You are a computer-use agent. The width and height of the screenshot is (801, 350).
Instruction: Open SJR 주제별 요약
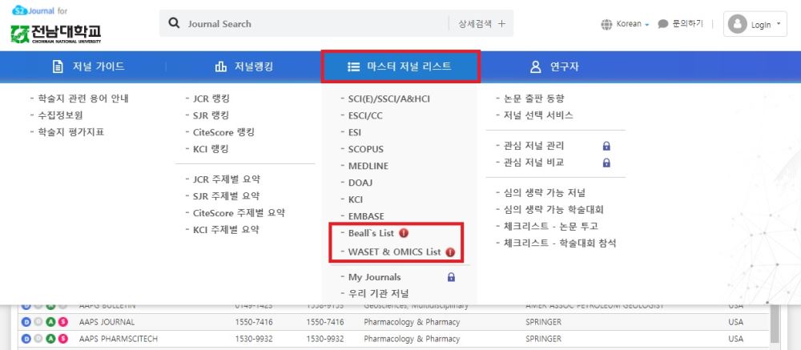[226, 195]
